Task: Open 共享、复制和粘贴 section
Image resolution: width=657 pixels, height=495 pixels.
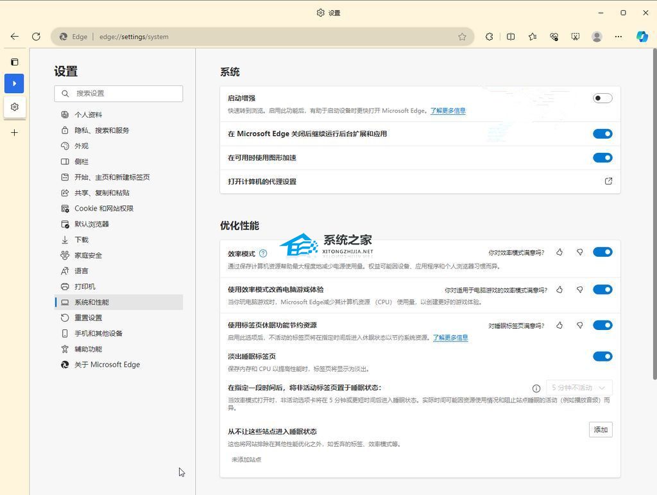Action: 119,193
